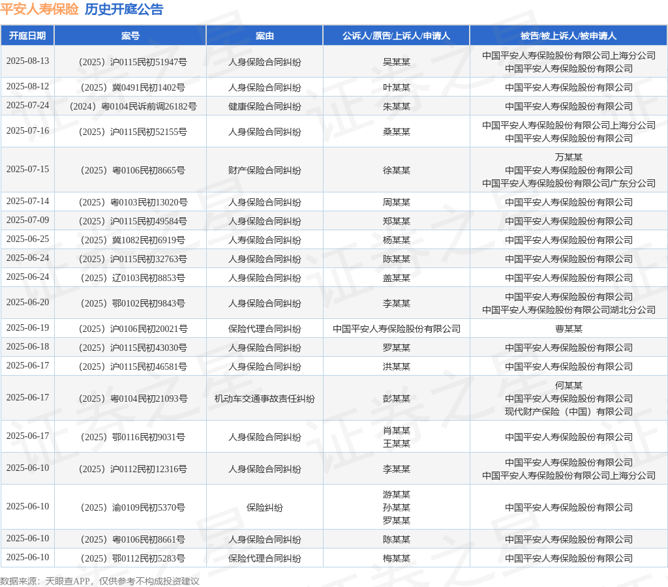This screenshot has height=587, width=668.
Task: Click the 被告/被上诉人/被申请人 column header
Action: tap(568, 36)
